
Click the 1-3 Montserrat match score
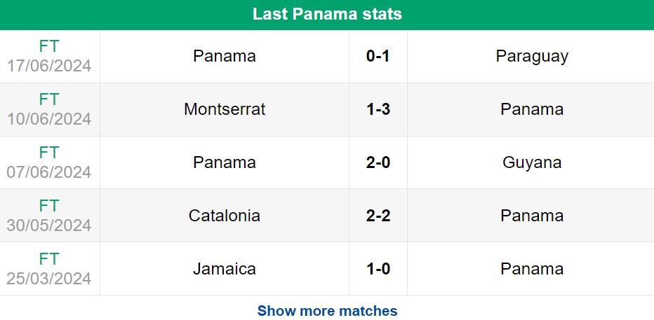378,109
